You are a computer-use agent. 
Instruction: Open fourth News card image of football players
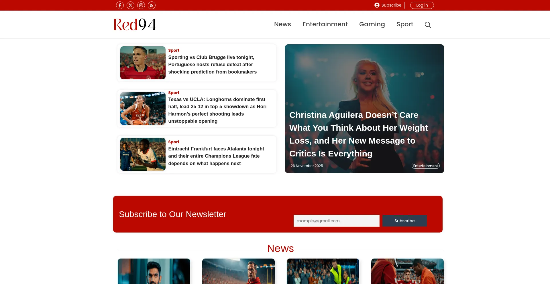tap(407, 271)
